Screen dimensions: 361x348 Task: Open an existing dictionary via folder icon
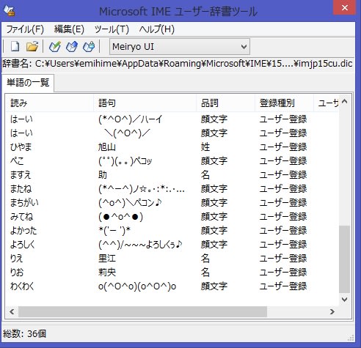point(32,46)
